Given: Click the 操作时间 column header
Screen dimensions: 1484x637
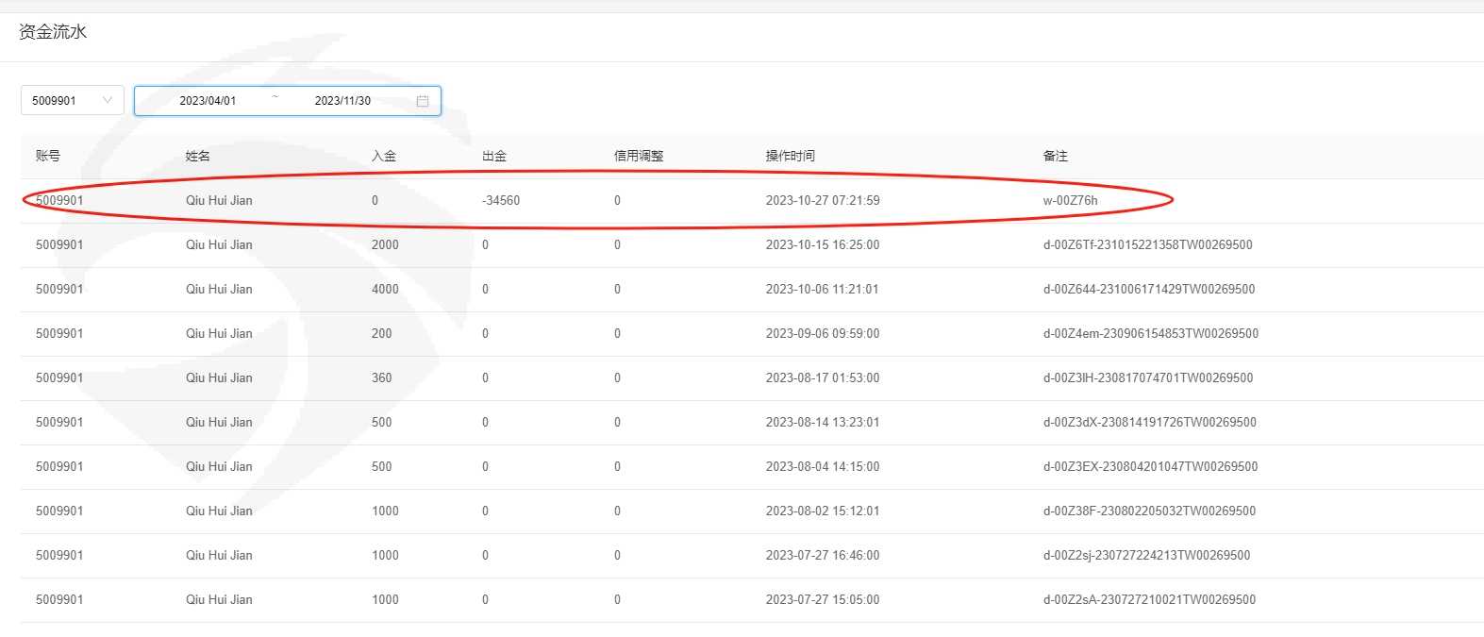Looking at the screenshot, I should 791,156.
